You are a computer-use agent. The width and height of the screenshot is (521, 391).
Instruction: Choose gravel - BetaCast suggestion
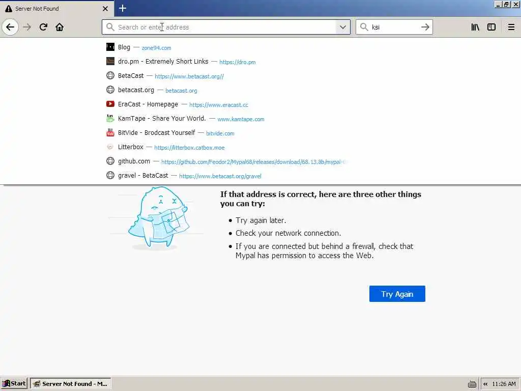pyautogui.click(x=260, y=176)
